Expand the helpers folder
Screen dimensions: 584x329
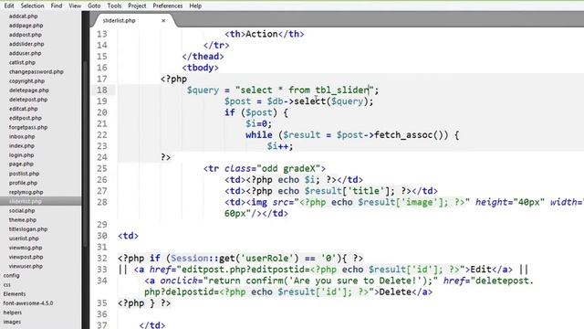[x=12, y=313]
